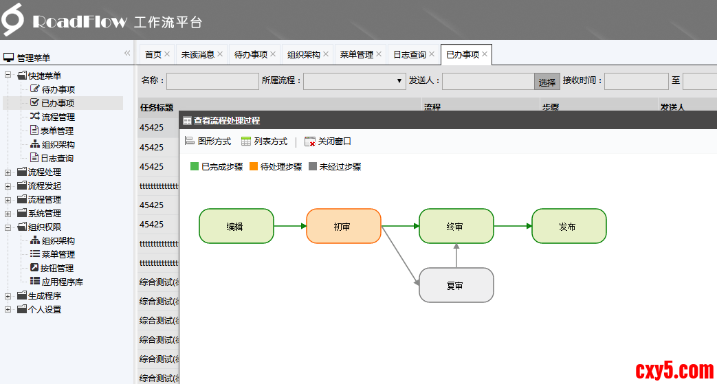
Task: Expand the 流程处理 tree node
Action: [8, 172]
